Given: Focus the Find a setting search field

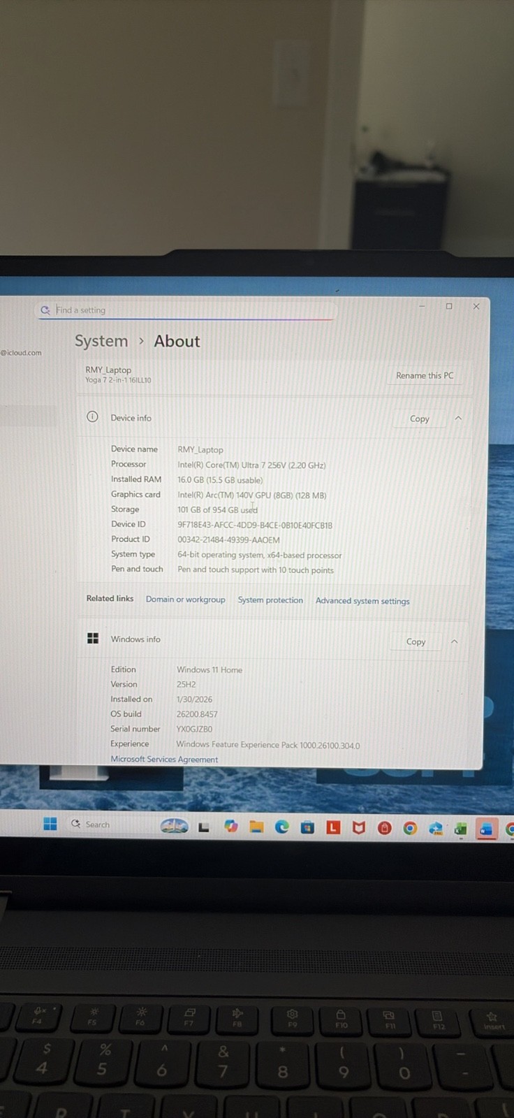Looking at the screenshot, I should [186, 310].
